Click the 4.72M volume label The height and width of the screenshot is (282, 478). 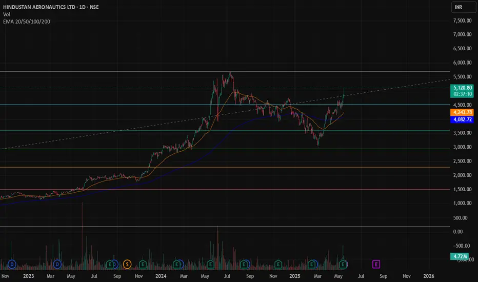click(x=460, y=256)
